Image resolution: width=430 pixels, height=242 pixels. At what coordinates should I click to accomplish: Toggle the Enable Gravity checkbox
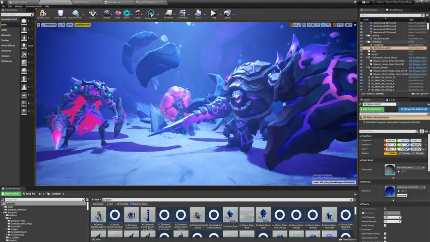click(x=386, y=225)
